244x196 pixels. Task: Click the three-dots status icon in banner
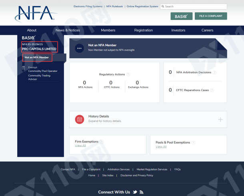click(x=79, y=48)
